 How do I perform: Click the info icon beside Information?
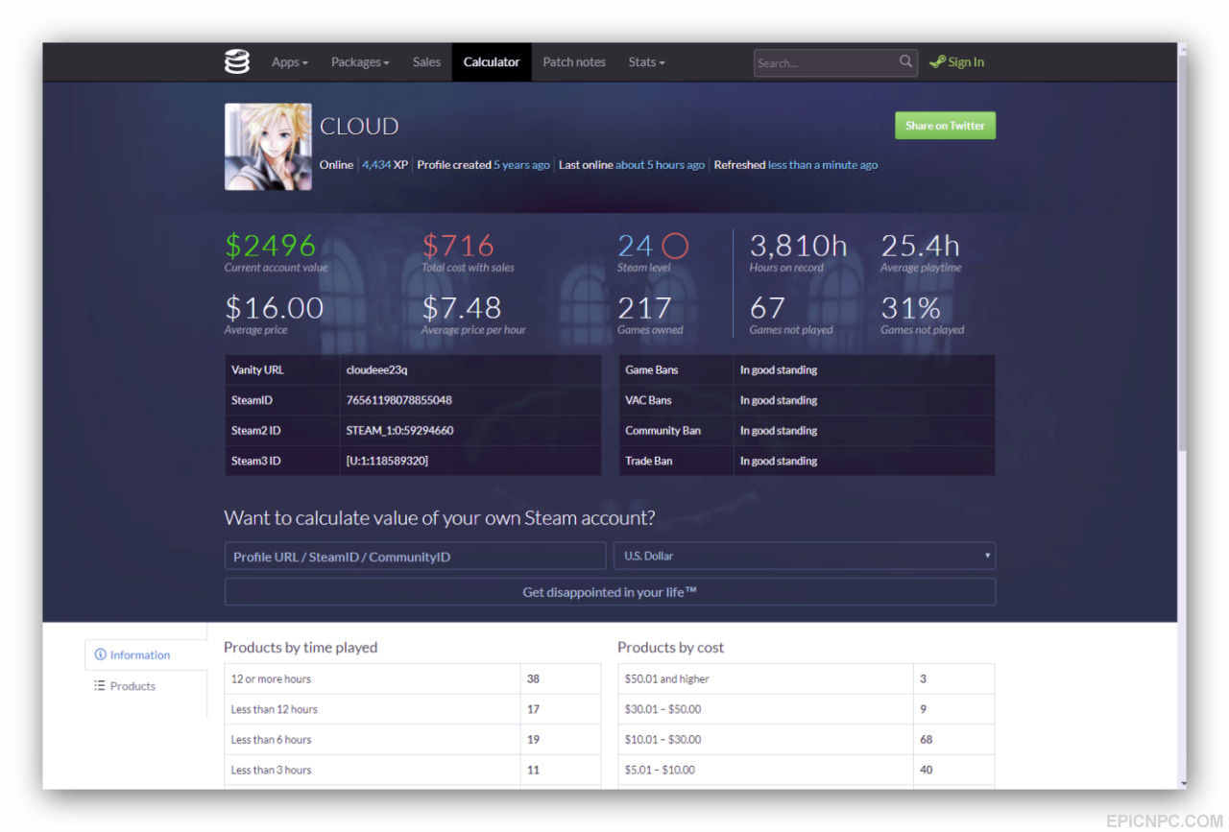click(100, 654)
